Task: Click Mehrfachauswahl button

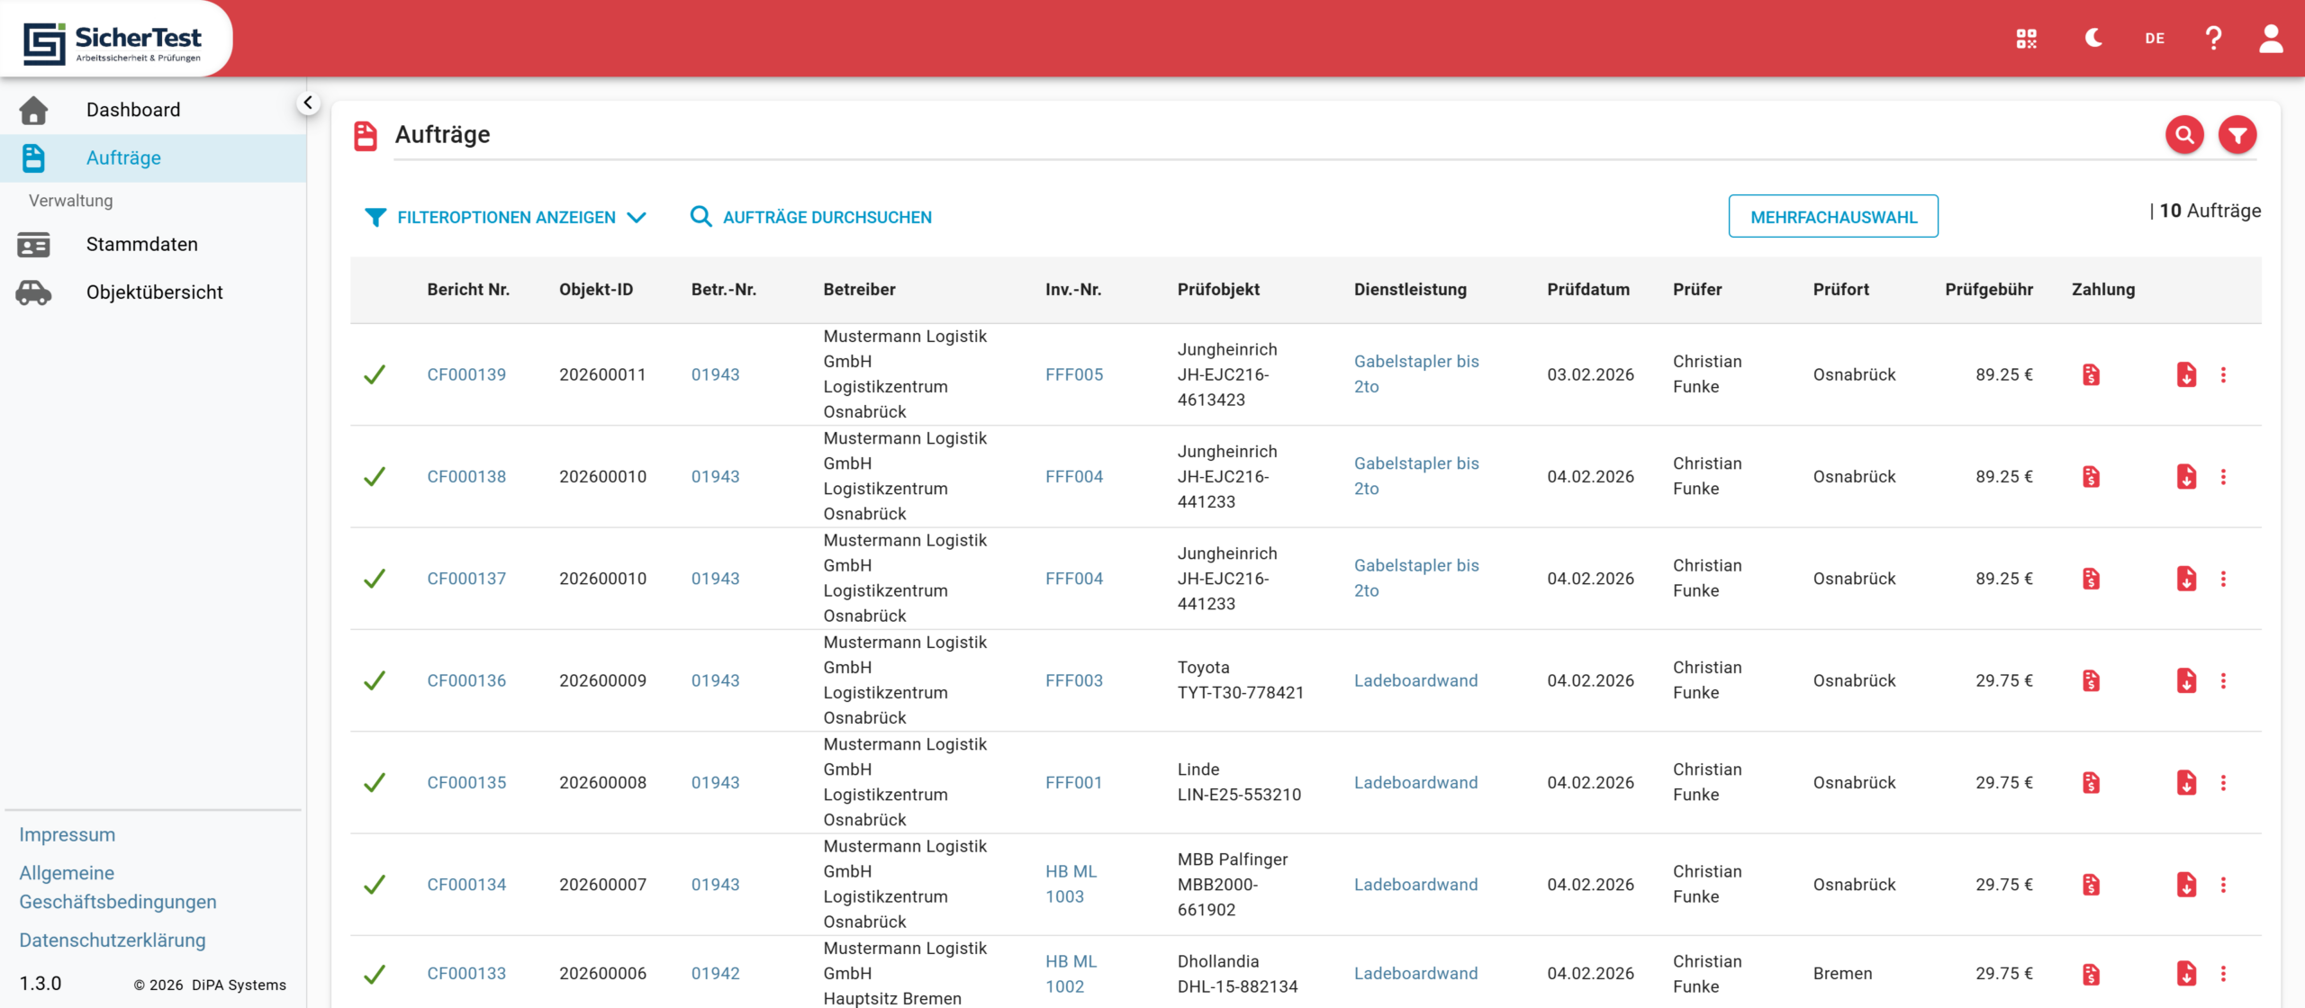Action: [x=1833, y=217]
